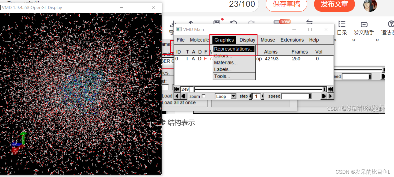Choose Colors... from Graphics menu
This screenshot has width=394, height=177.
(234, 56)
